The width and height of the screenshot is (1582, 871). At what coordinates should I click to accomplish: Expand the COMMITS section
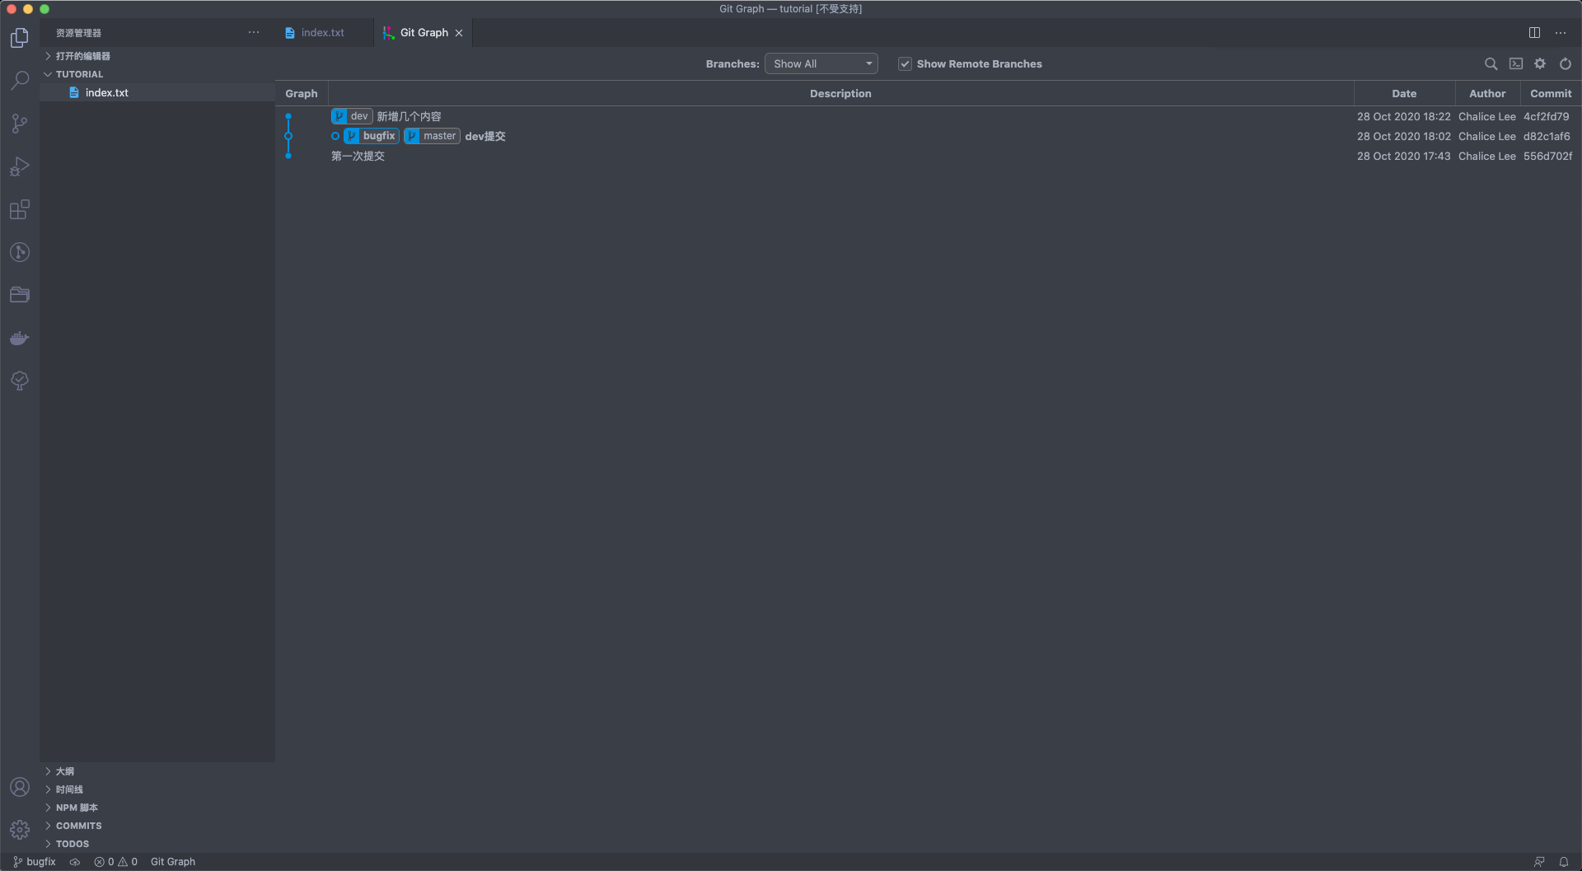[x=78, y=826]
